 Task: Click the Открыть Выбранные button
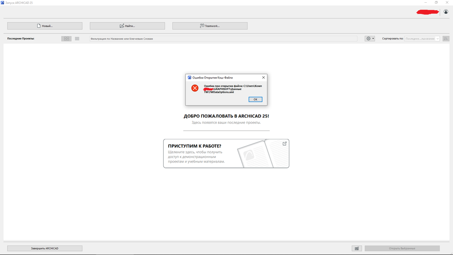click(x=402, y=248)
